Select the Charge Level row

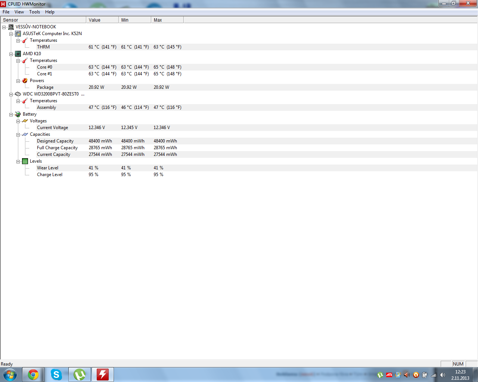[x=239, y=175]
